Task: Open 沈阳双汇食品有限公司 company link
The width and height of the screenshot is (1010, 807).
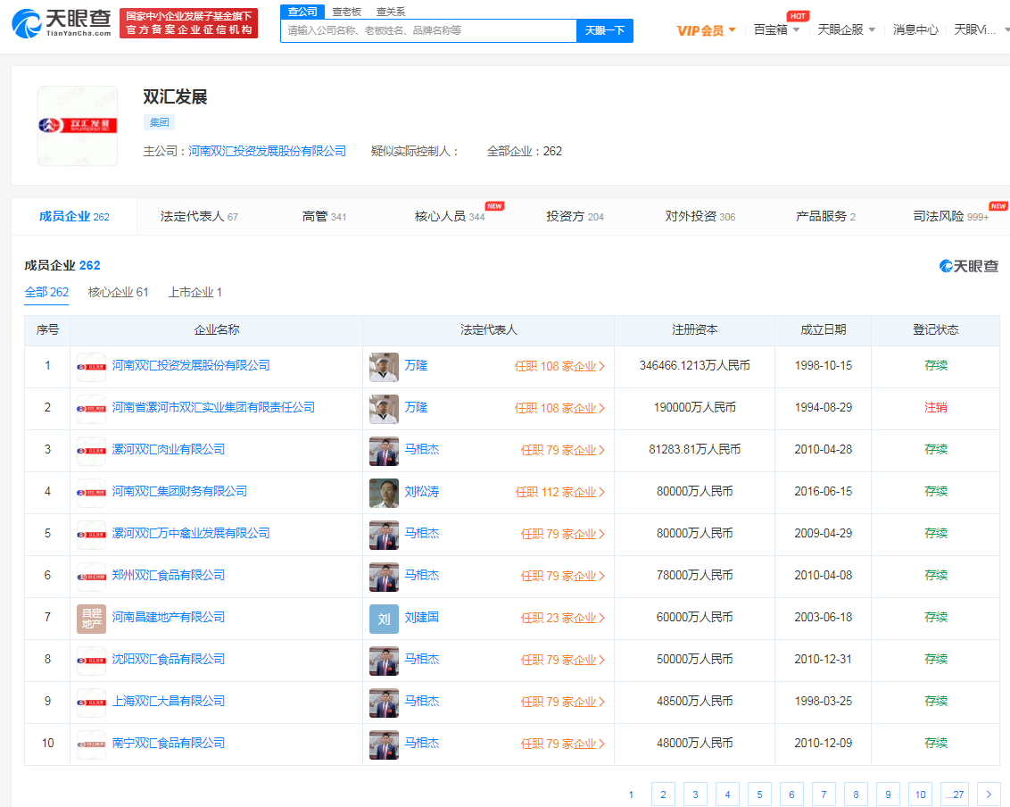Action: pyautogui.click(x=168, y=659)
